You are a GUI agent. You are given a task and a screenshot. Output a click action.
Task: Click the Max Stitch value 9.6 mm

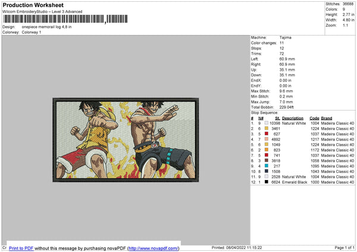pyautogui.click(x=286, y=91)
